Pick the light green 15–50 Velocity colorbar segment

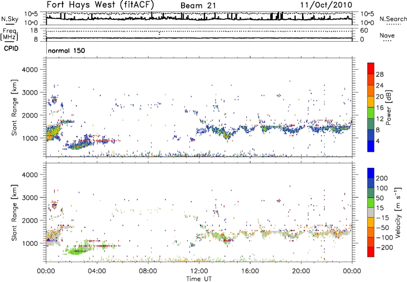tap(371, 203)
